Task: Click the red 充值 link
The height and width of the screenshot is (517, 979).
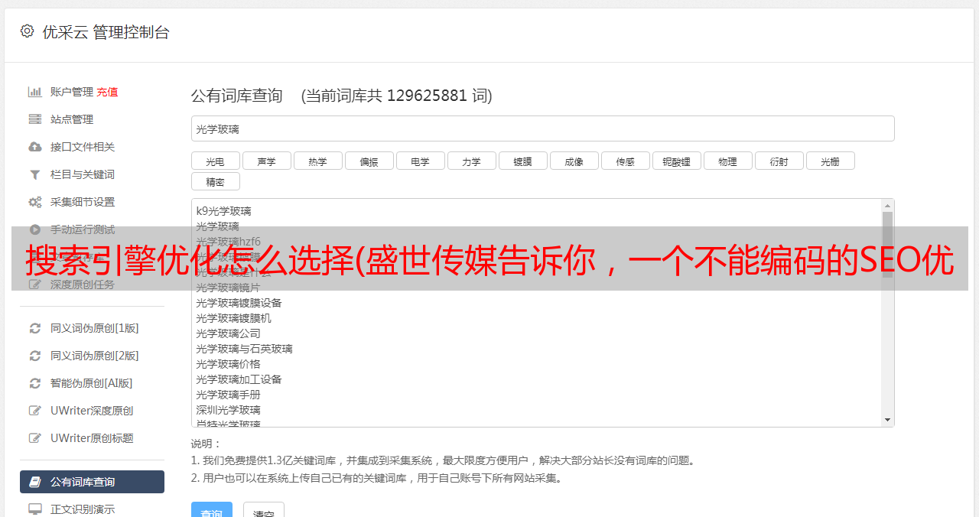Action: click(107, 92)
